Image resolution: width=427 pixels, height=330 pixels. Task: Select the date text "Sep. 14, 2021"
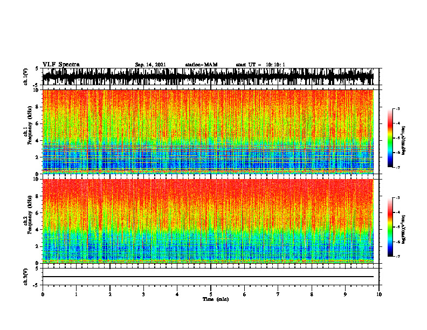[x=150, y=65]
